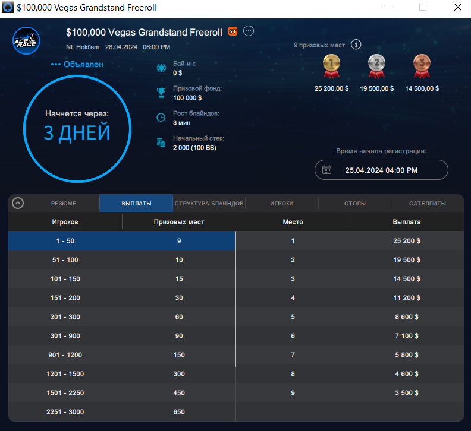Open the ИГРОКИ tab
Screen dimensions: 471x431
point(282,204)
